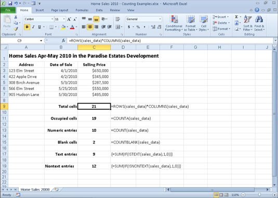Click the blue Help question mark icon
The width and height of the screenshot is (278, 198).
click(x=257, y=10)
